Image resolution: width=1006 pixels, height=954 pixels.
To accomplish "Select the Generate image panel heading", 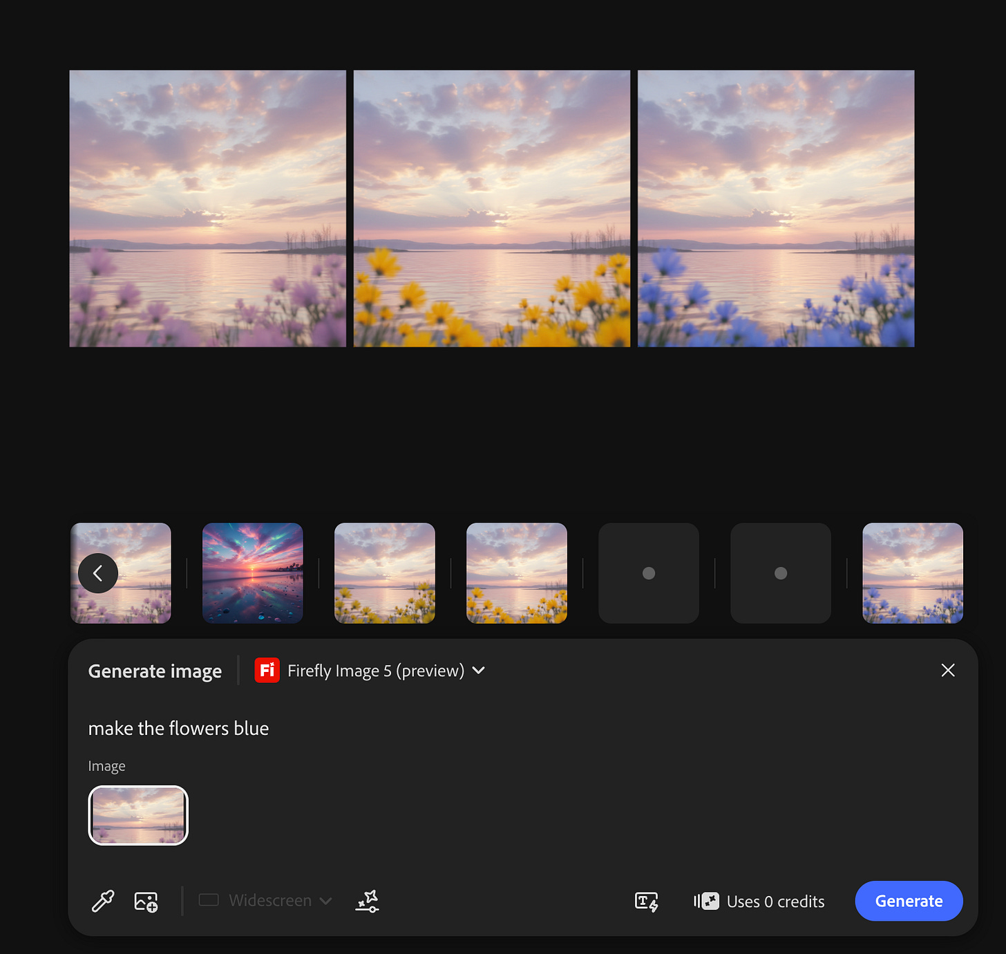I will pos(154,670).
